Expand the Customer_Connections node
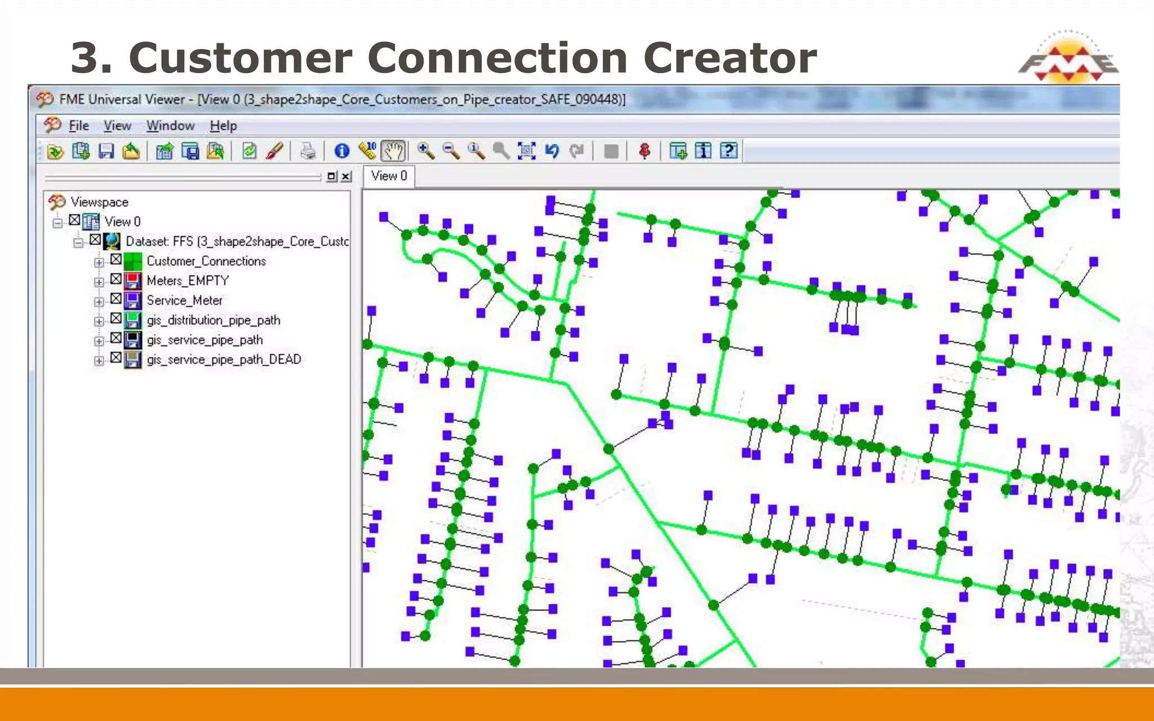 tap(99, 262)
